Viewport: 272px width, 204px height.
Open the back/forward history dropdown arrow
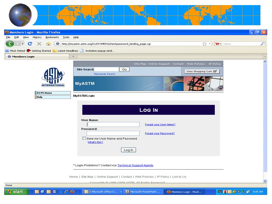click(23, 44)
